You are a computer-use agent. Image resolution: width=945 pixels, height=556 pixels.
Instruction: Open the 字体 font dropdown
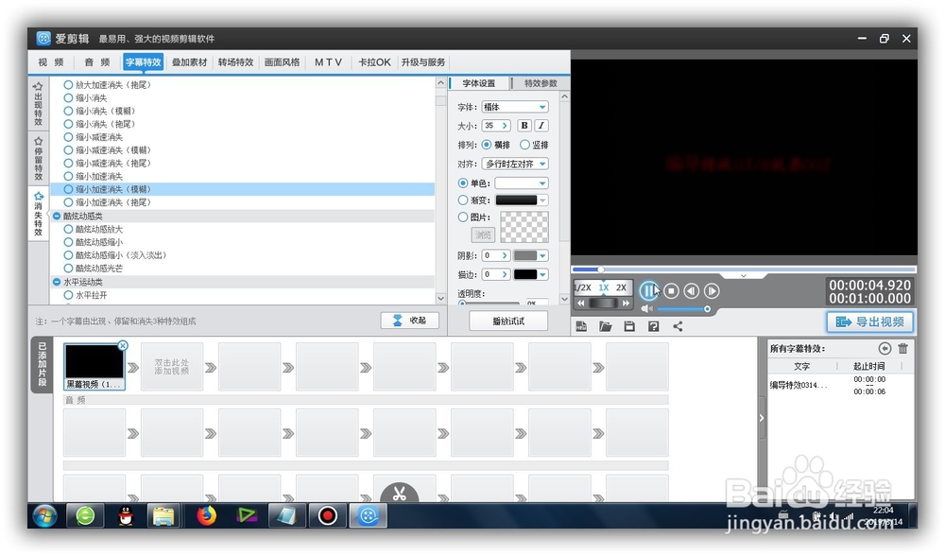click(515, 107)
